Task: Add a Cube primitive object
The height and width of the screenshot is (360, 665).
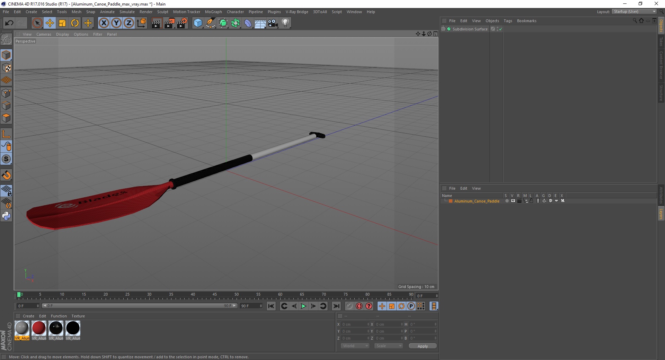Action: pyautogui.click(x=198, y=23)
